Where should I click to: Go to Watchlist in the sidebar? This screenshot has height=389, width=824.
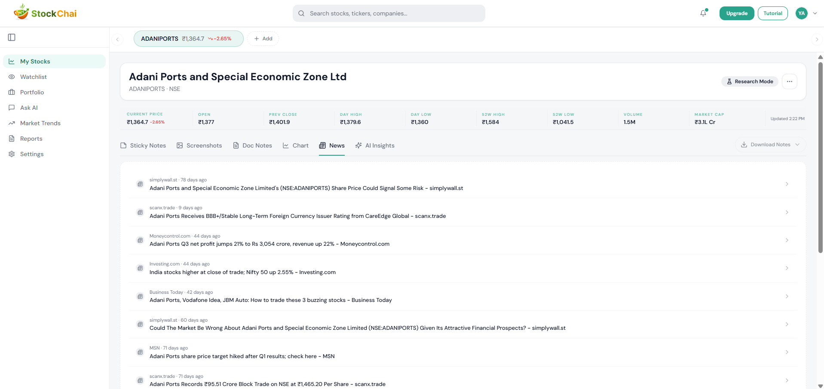(x=54, y=77)
